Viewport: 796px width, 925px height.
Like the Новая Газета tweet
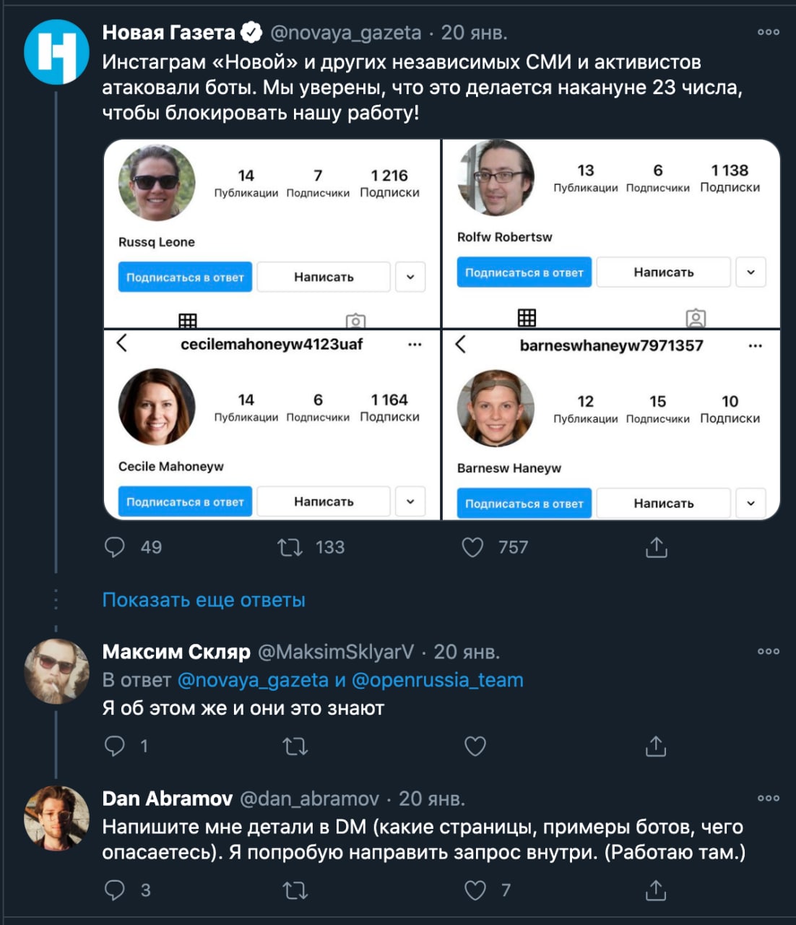tap(472, 547)
